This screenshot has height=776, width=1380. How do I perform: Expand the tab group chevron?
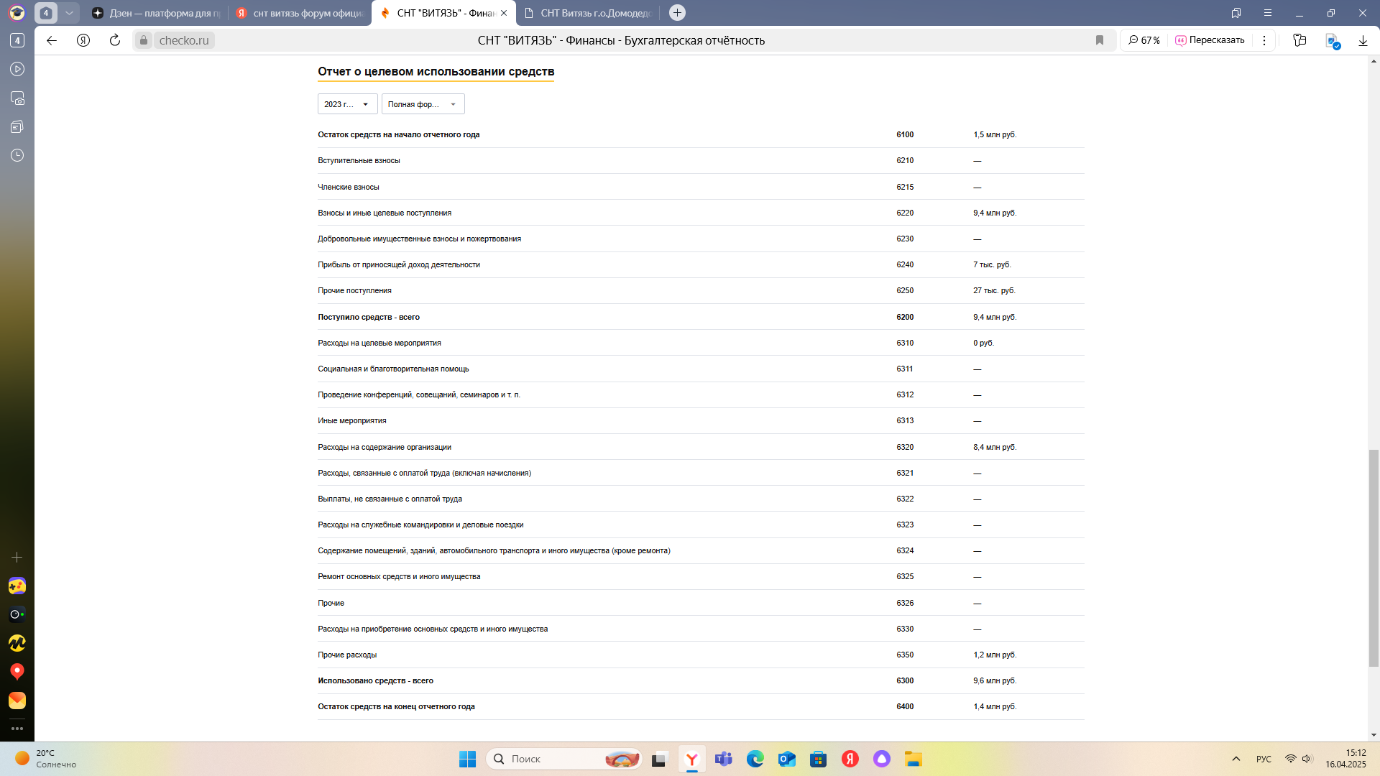coord(69,13)
